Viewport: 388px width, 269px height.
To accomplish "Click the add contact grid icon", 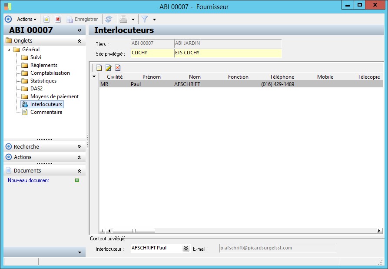I will 99,68.
